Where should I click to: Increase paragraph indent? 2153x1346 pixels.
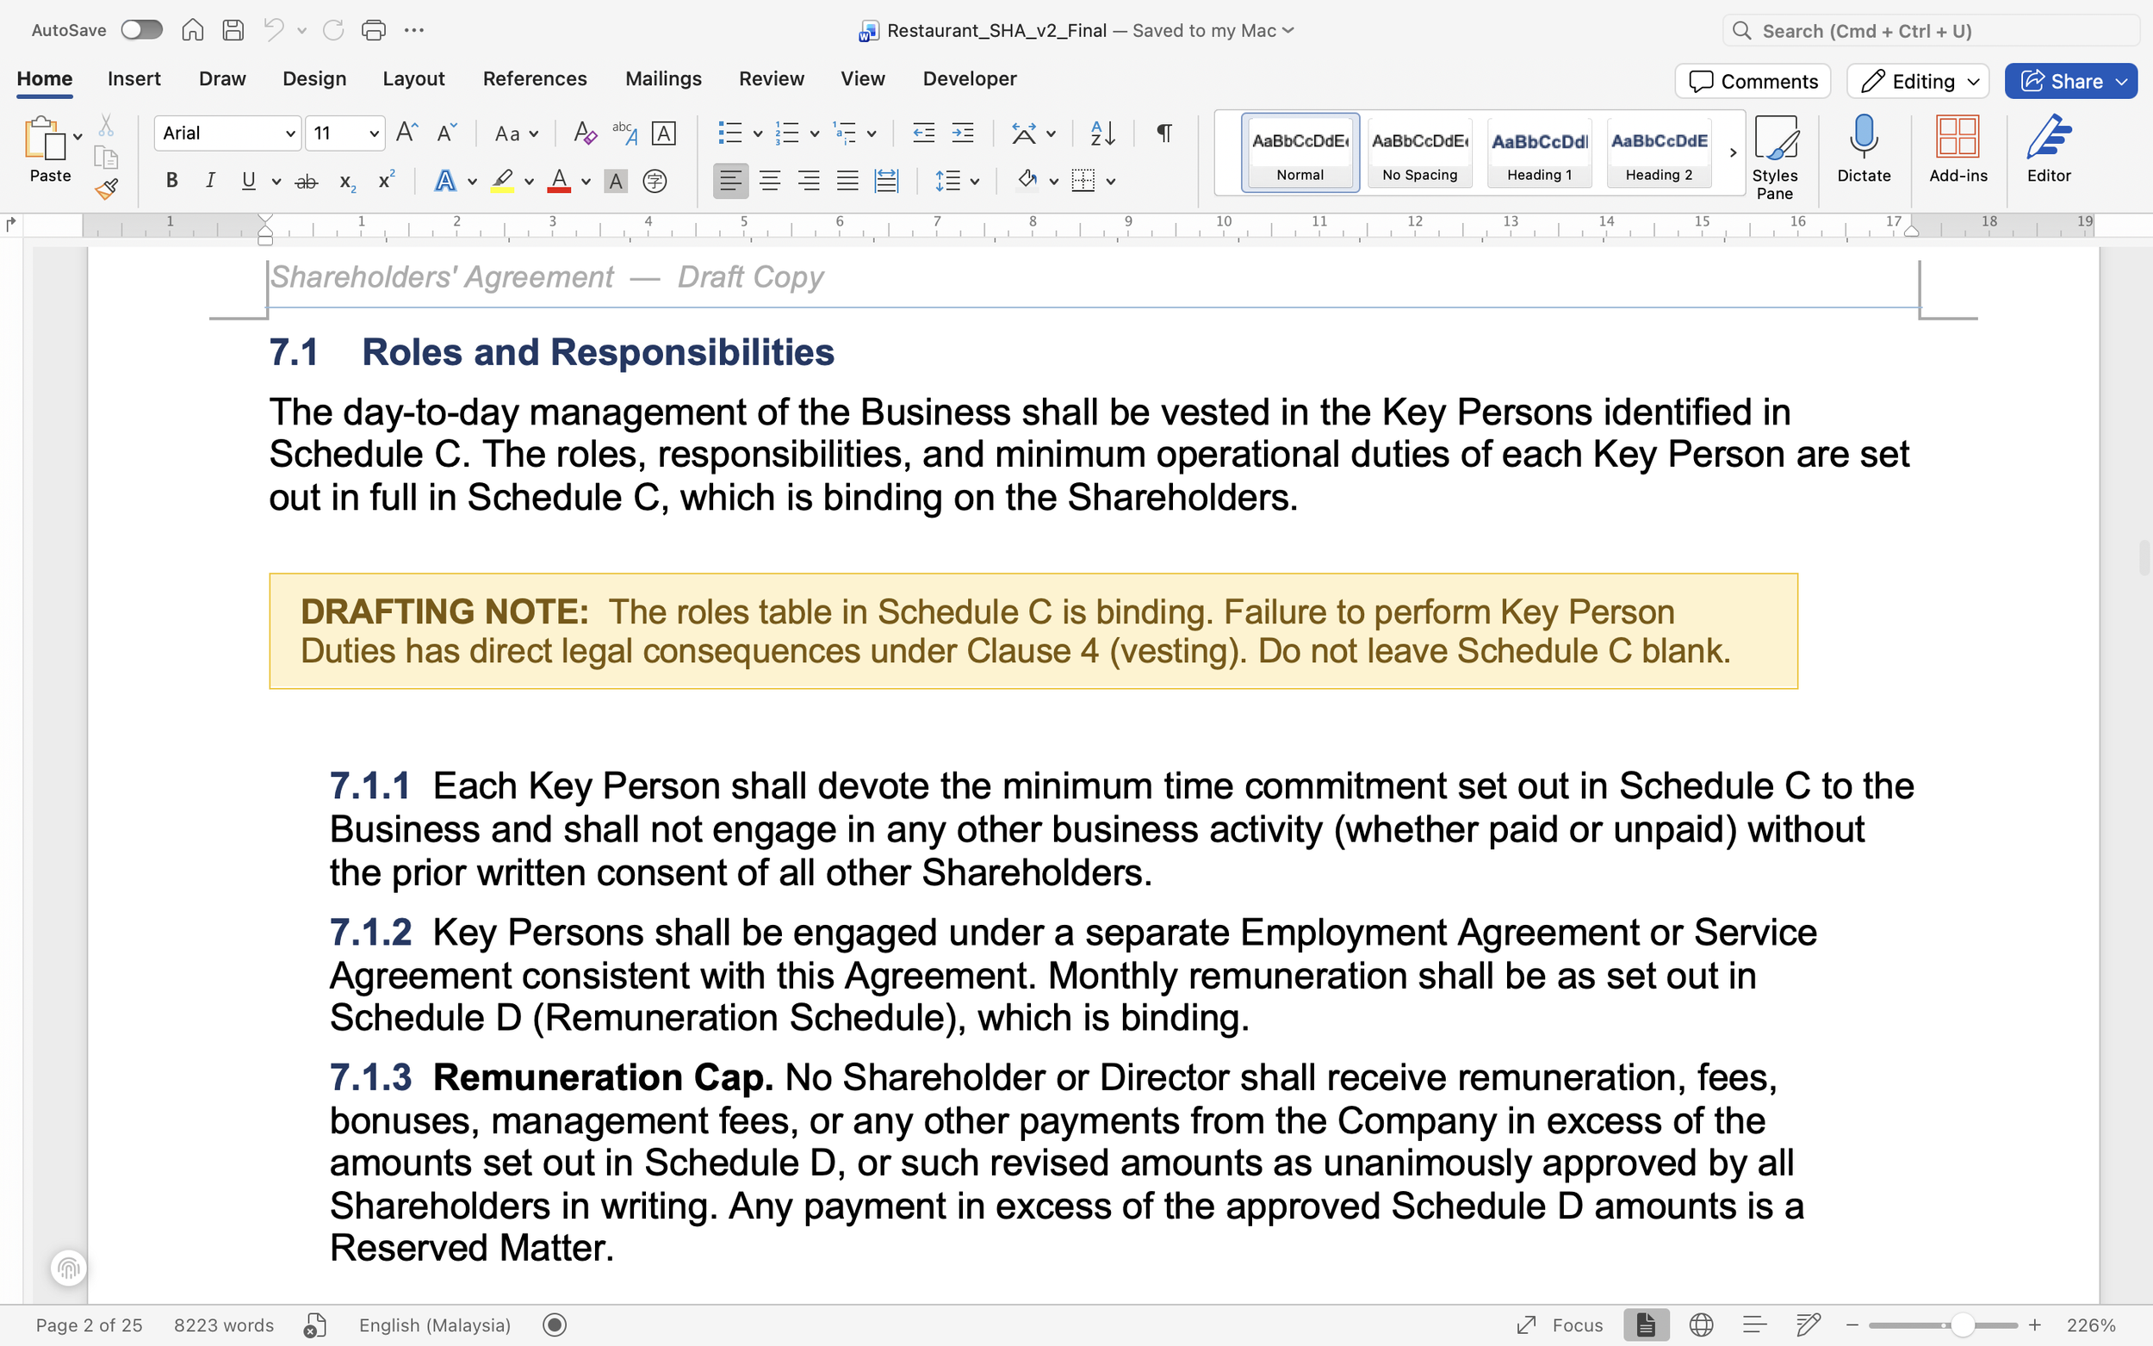[x=963, y=133]
